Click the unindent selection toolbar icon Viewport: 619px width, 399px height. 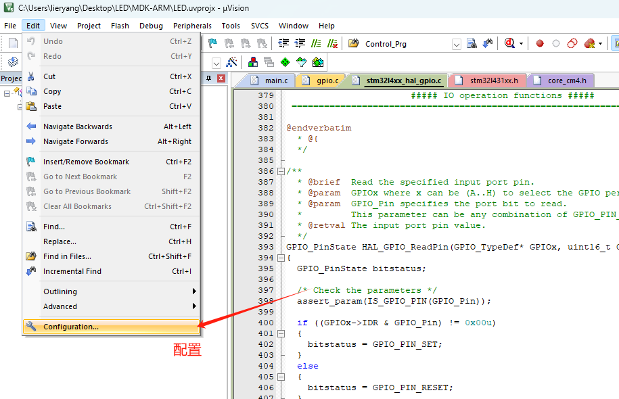coord(300,43)
